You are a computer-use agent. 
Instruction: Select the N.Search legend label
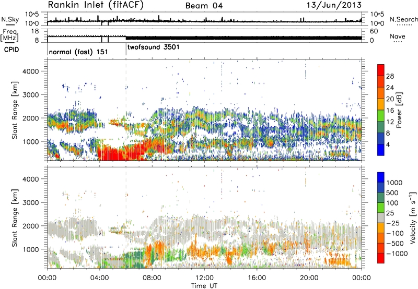click(x=403, y=19)
